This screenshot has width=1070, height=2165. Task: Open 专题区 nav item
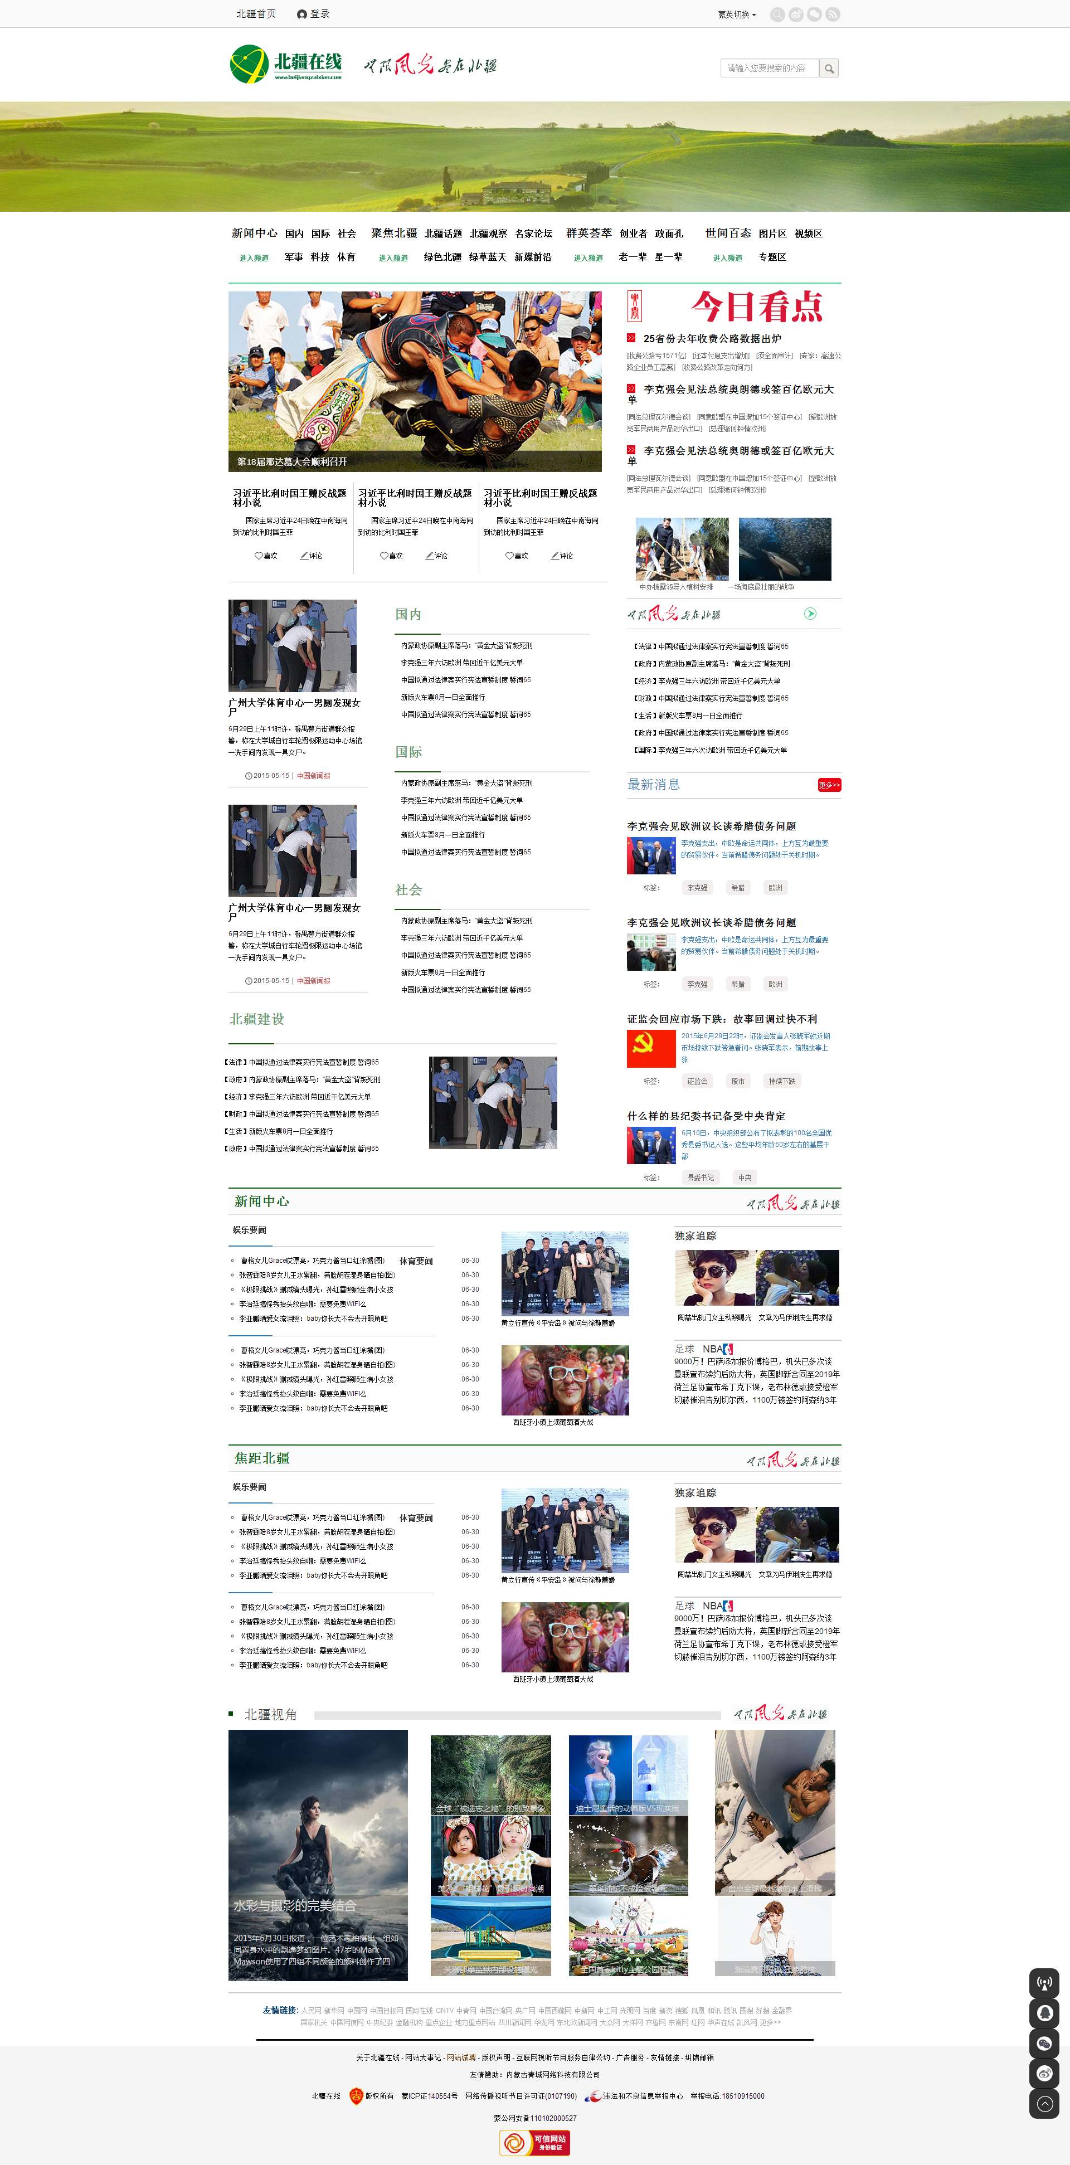point(772,257)
